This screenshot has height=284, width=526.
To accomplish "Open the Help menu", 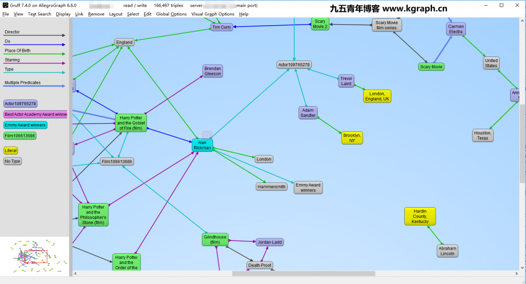I will point(243,14).
